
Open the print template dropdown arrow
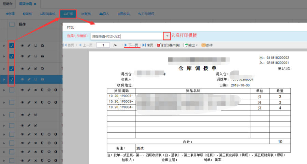click(167, 36)
